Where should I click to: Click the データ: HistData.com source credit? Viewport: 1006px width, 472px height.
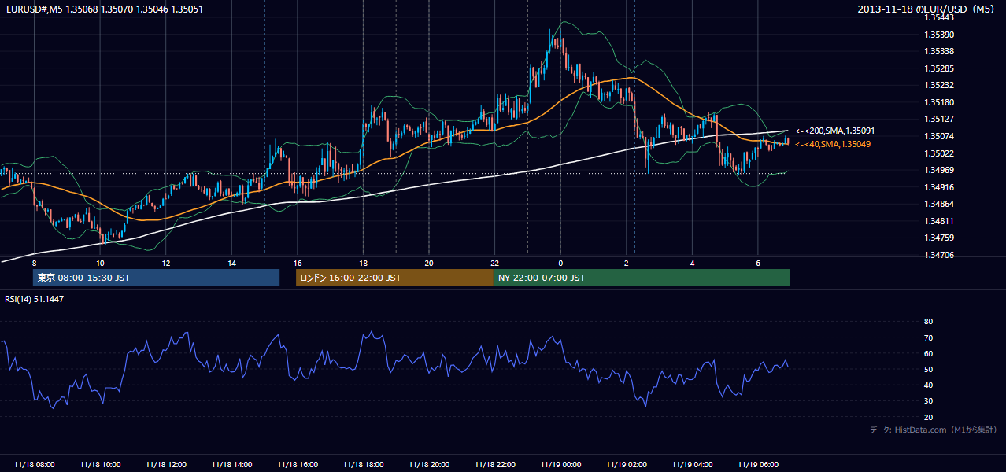[934, 430]
